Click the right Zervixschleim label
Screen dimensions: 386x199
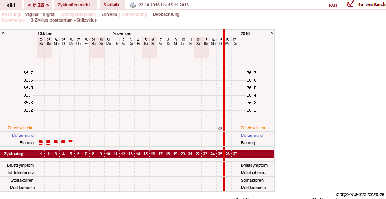(253, 128)
